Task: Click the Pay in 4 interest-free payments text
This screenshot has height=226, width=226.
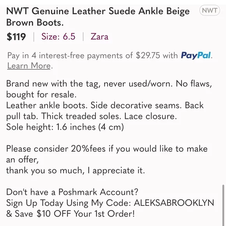Action: [70, 55]
